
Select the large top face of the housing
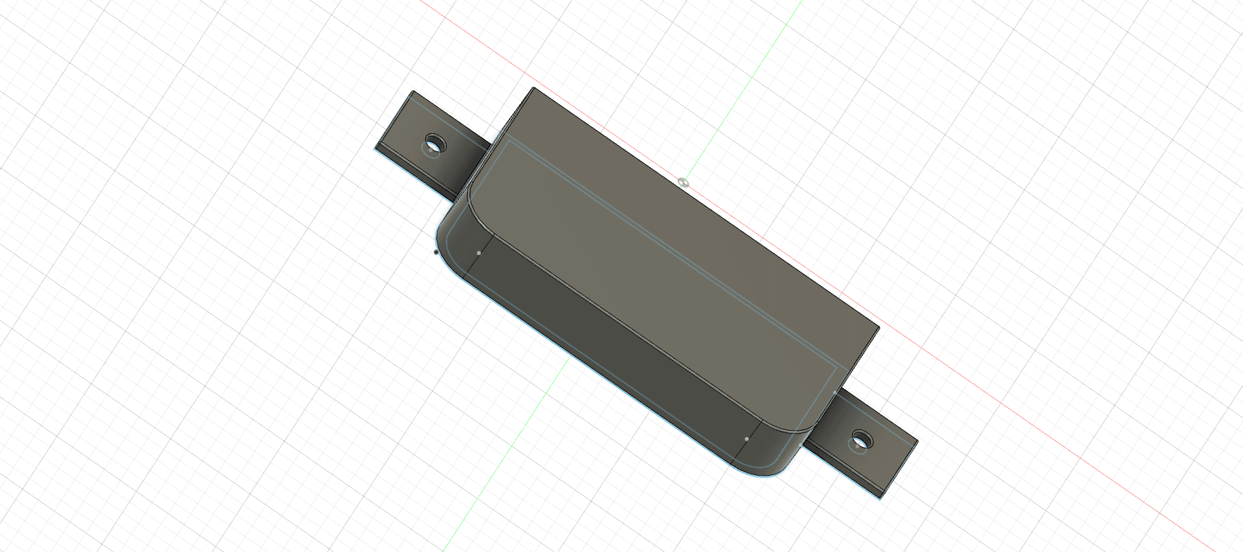[673, 259]
